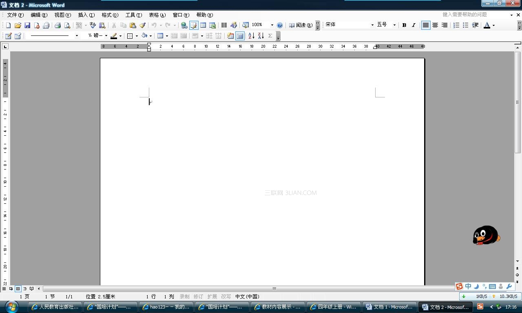Click the tab selector at ruler corner

(5, 46)
